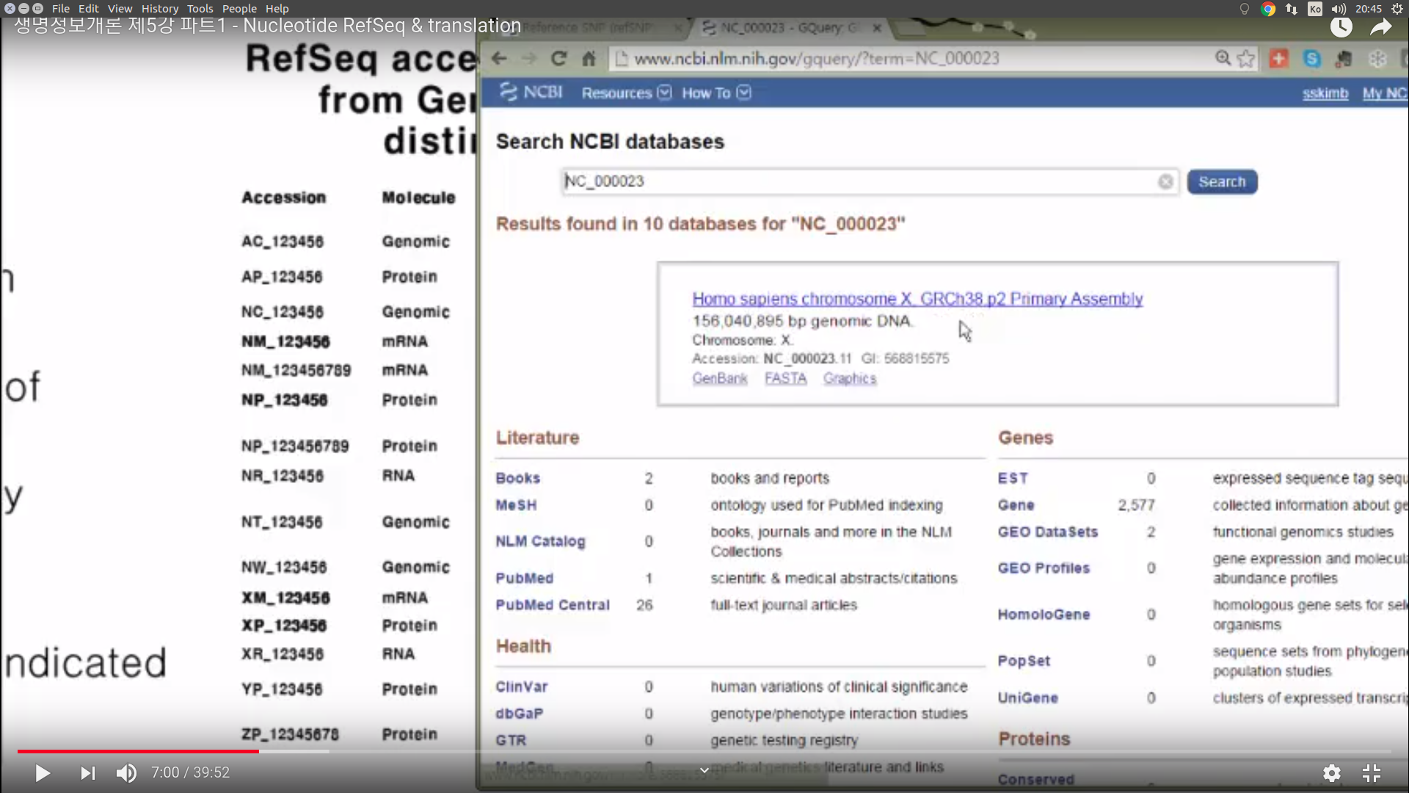The height and width of the screenshot is (793, 1409).
Task: Open the Tools menu
Action: tap(200, 9)
